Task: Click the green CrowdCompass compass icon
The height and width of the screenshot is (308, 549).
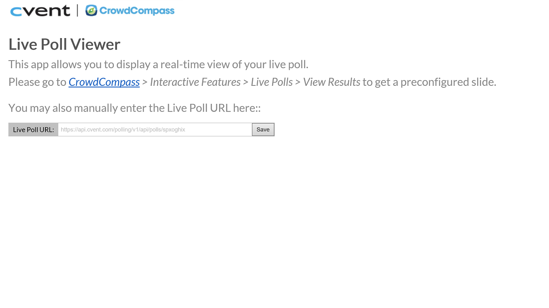Action: coord(91,10)
